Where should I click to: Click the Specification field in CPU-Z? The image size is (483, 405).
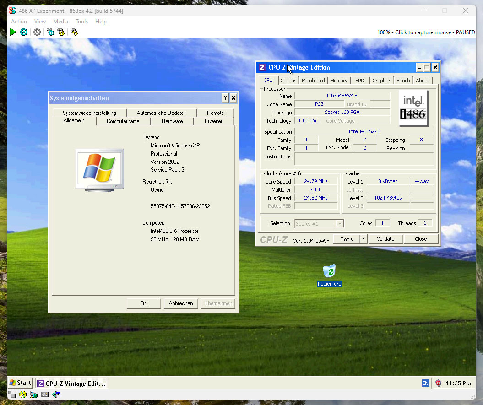click(364, 131)
